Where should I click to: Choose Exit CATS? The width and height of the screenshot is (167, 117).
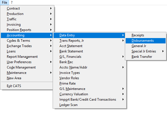pos(27,86)
